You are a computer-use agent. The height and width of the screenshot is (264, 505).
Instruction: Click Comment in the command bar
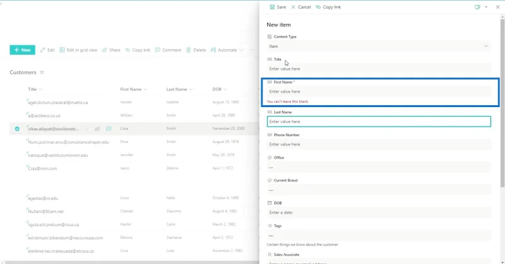(x=168, y=50)
